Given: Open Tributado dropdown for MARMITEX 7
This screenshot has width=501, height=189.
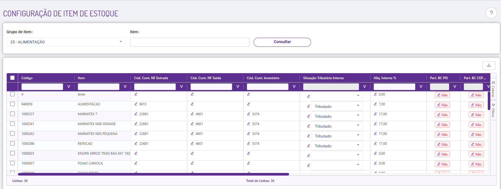Looking at the screenshot, I should pos(337,116).
